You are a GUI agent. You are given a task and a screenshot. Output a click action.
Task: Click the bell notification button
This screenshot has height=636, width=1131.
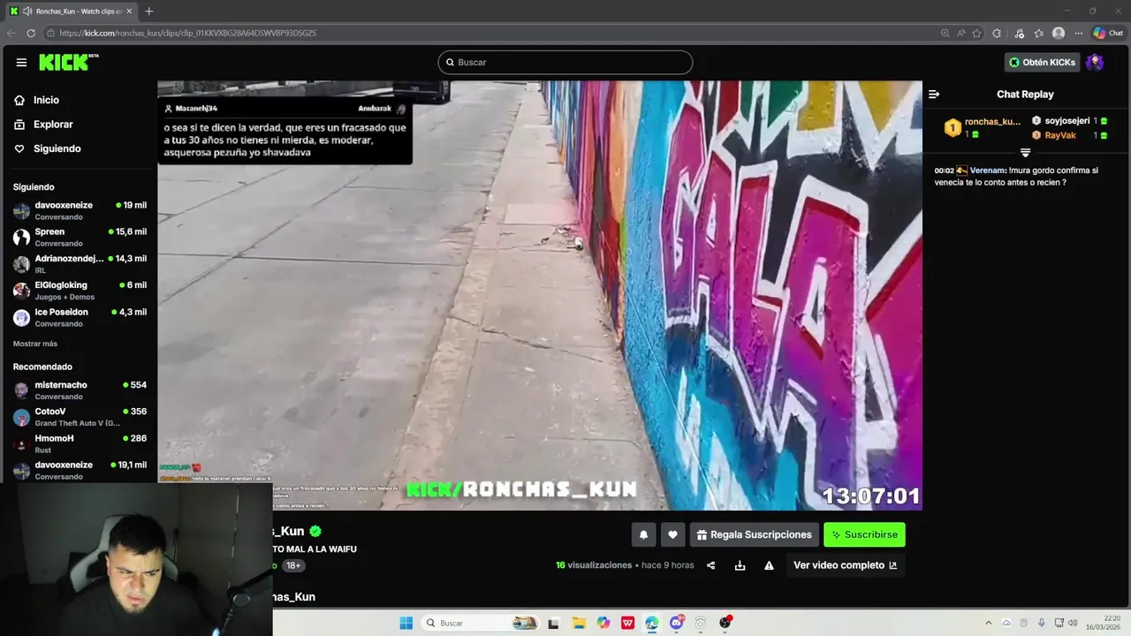[643, 534]
